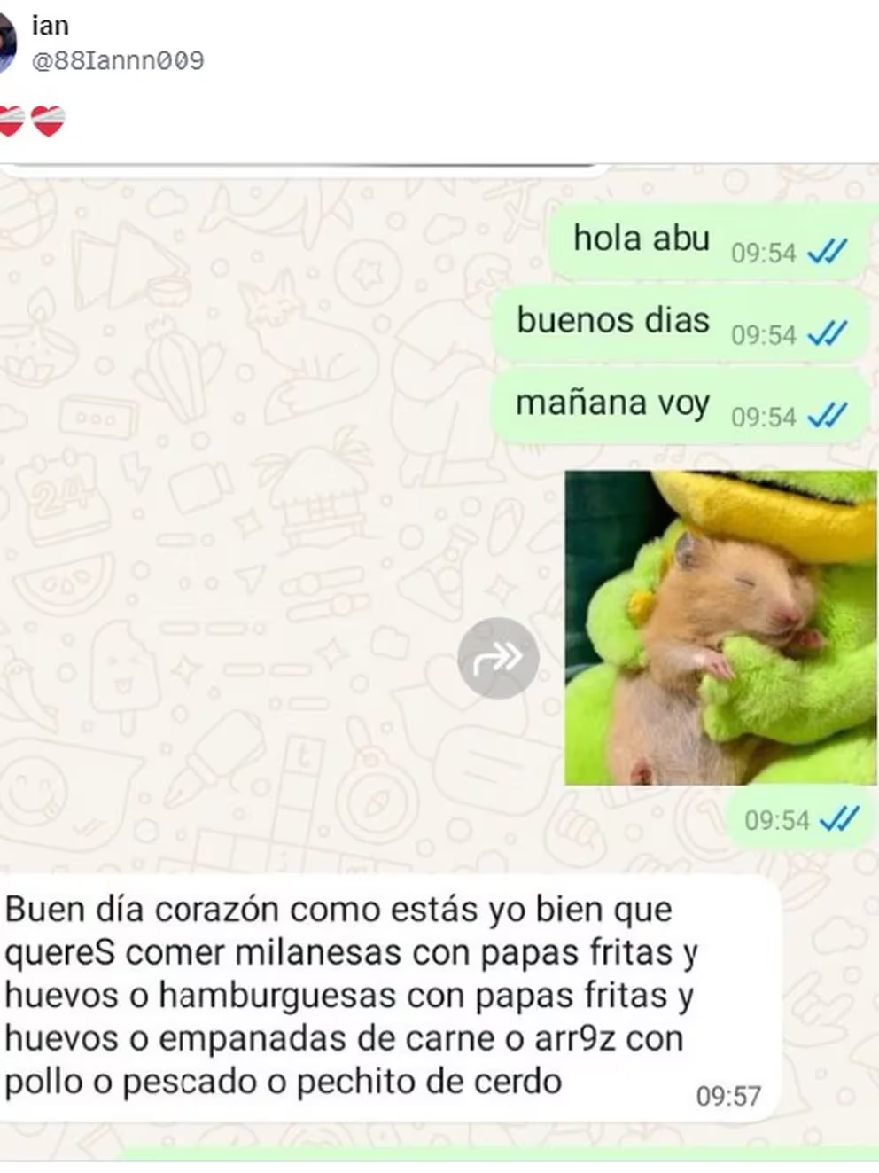Viewport: 879px width, 1173px height.
Task: Click the display name ian
Action: pos(50,26)
